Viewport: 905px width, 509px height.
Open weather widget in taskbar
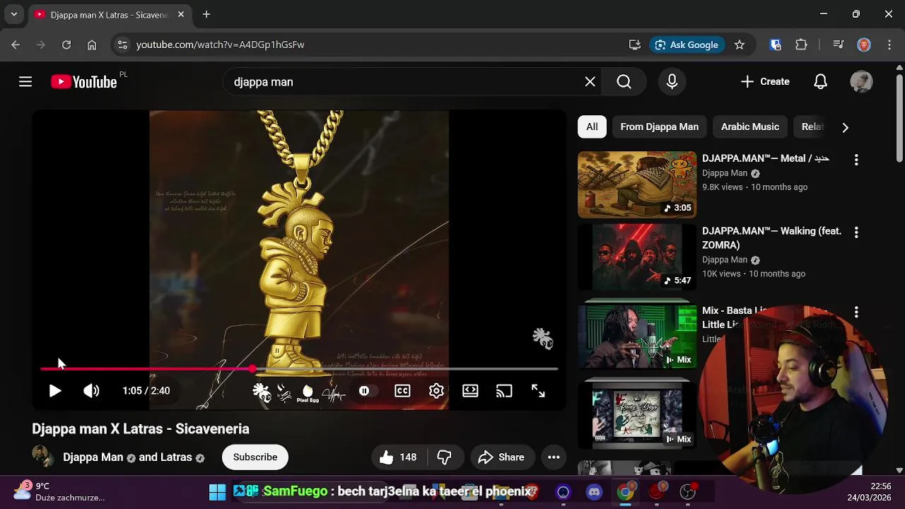click(60, 492)
